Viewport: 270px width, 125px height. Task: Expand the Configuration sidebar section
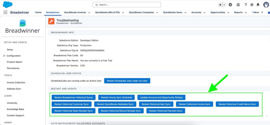coord(4,56)
